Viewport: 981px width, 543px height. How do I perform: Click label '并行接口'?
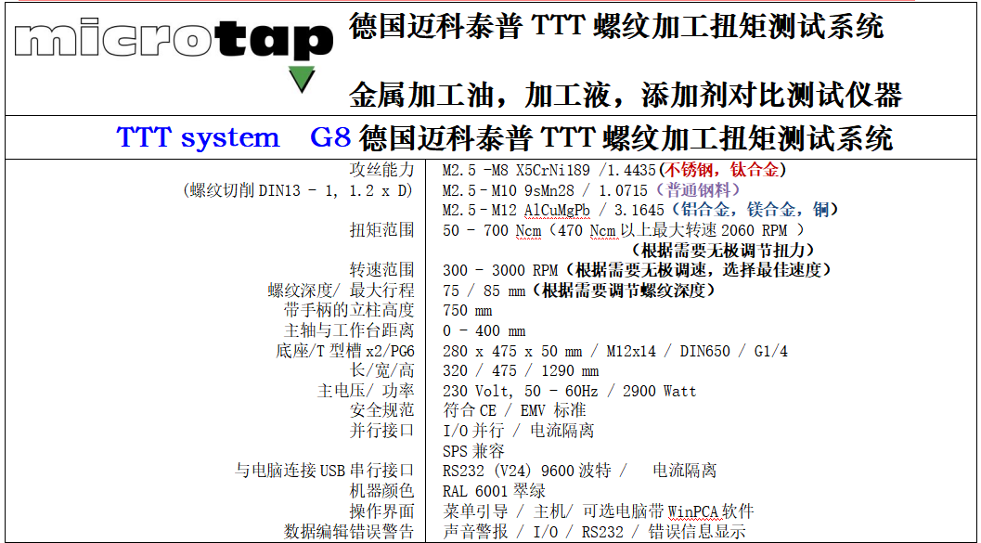pyautogui.click(x=381, y=431)
